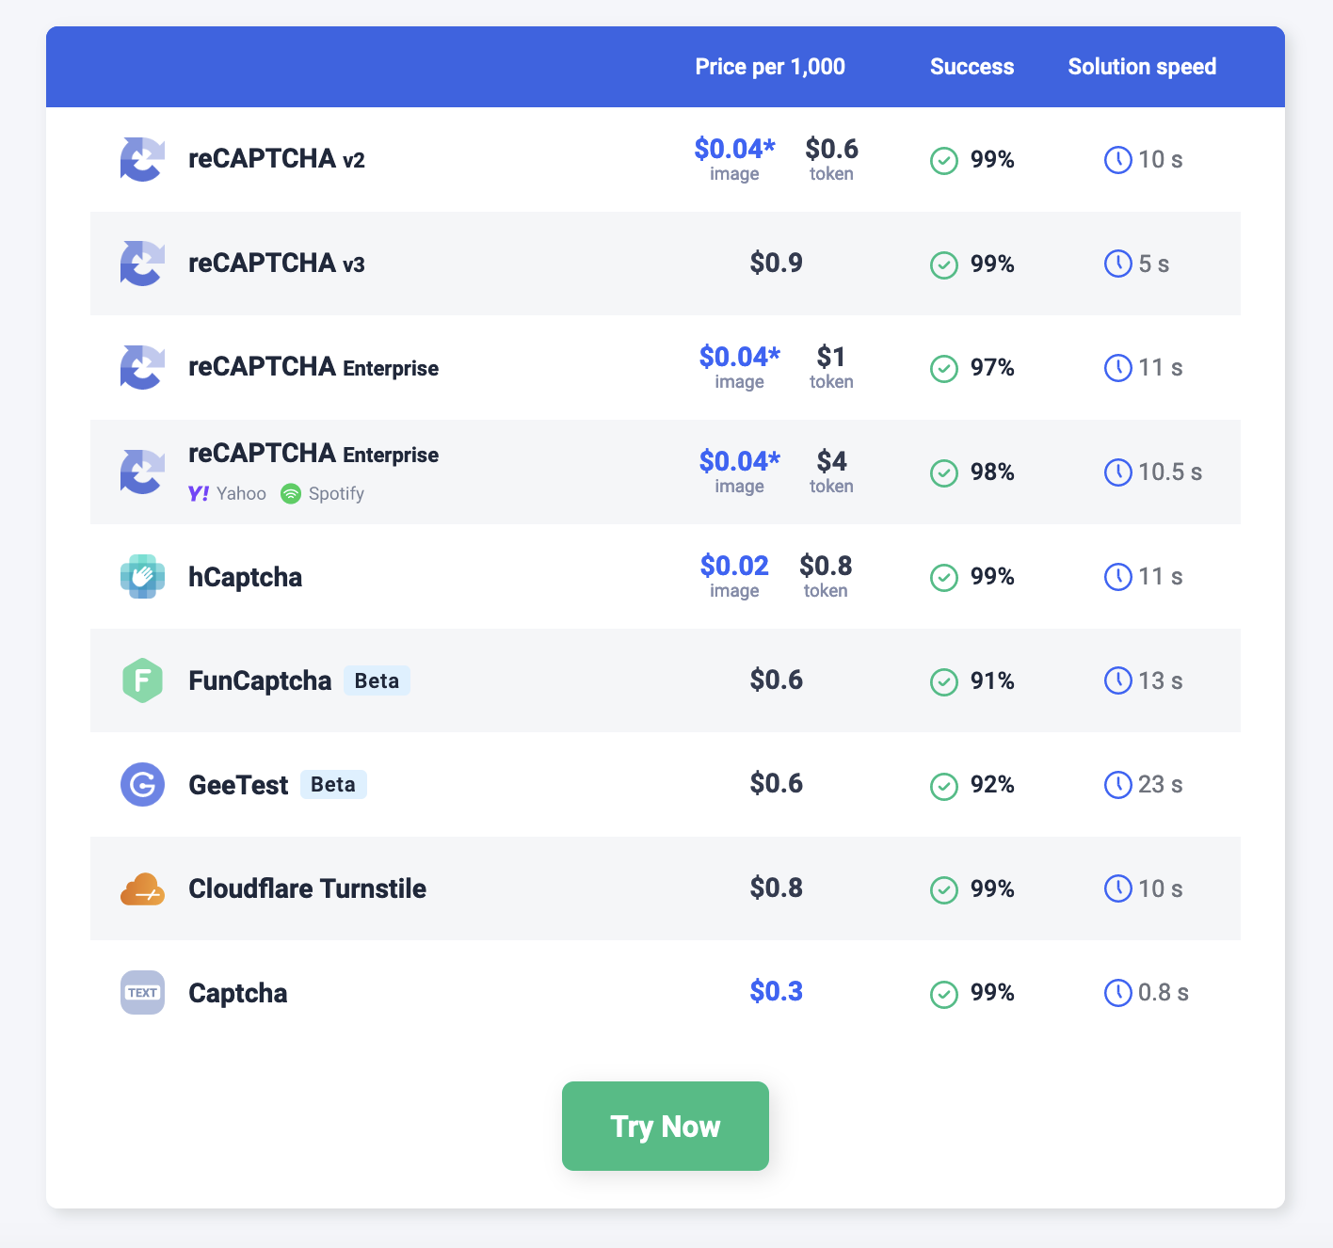
Task: Click the $0.9 price for reCAPTCHA v3
Action: click(x=777, y=263)
